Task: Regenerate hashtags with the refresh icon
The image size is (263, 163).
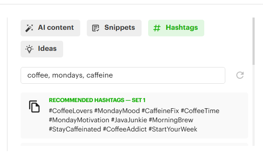Action: click(240, 75)
